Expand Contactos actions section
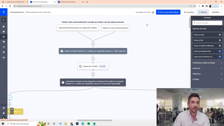224x126 pixels. point(207,68)
